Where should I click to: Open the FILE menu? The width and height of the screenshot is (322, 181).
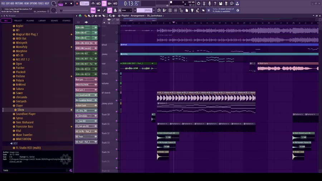coord(3,4)
